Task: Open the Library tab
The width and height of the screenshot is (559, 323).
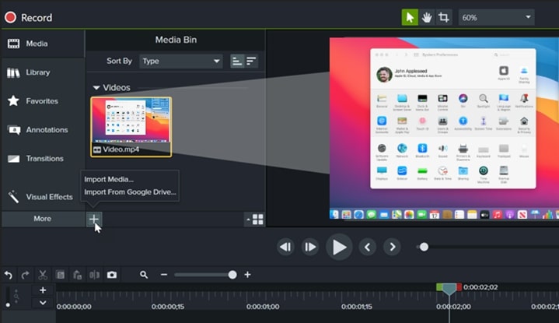Action: [x=43, y=72]
